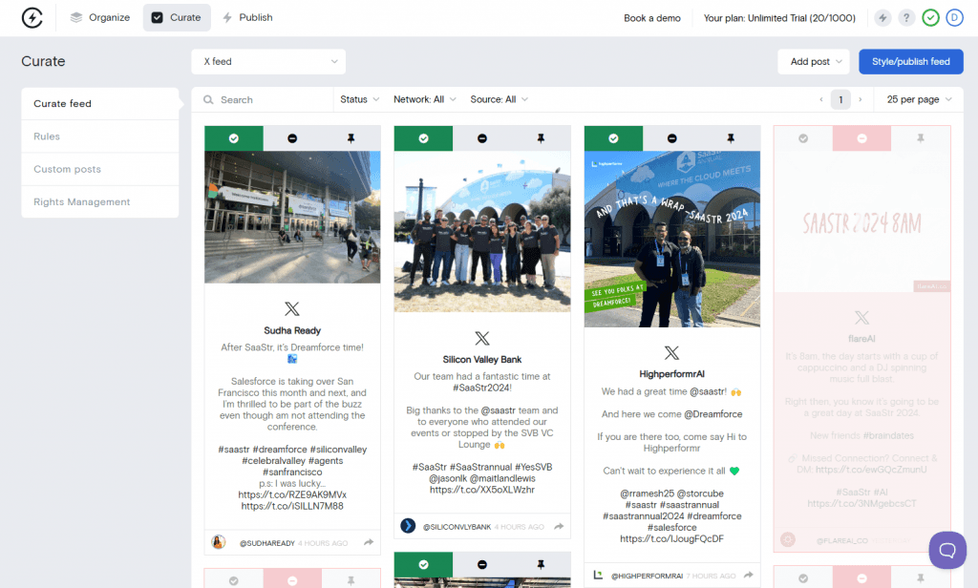The image size is (978, 588).
Task: Open the Publish tab
Action: click(247, 17)
